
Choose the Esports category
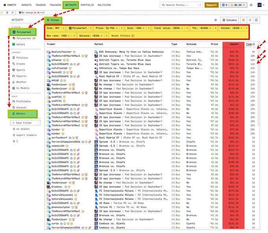pos(19,76)
